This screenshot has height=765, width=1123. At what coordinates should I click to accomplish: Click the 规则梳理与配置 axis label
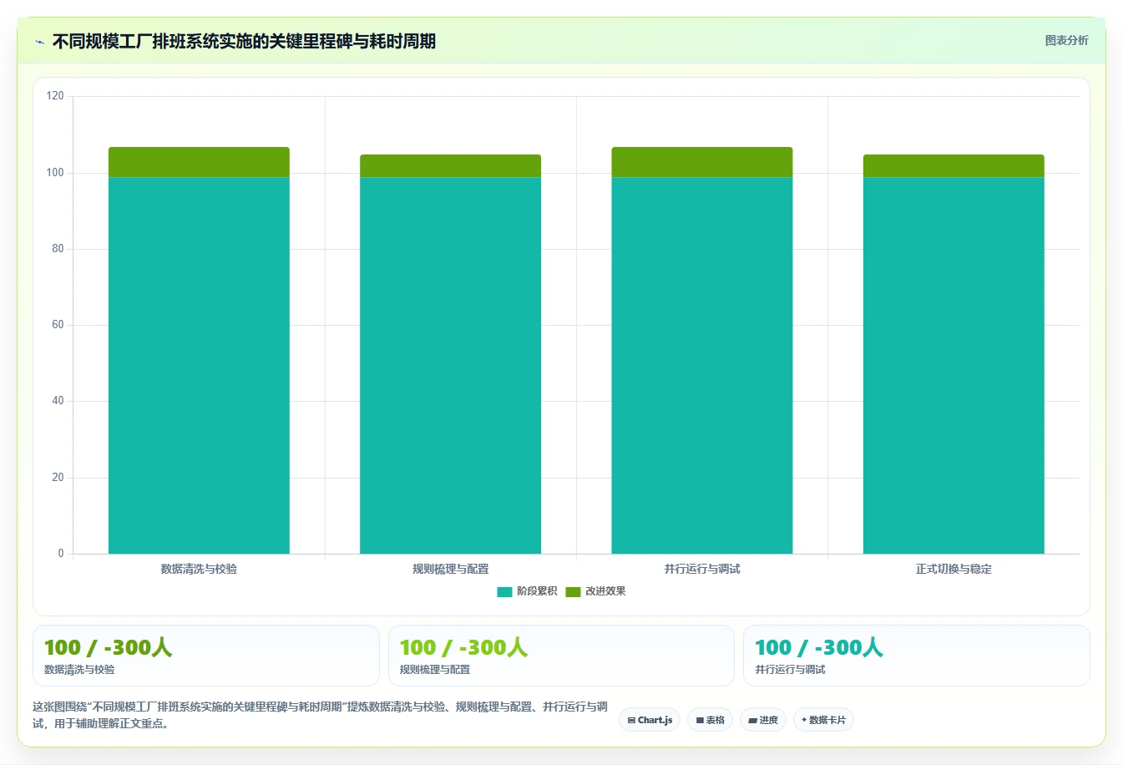click(x=450, y=569)
